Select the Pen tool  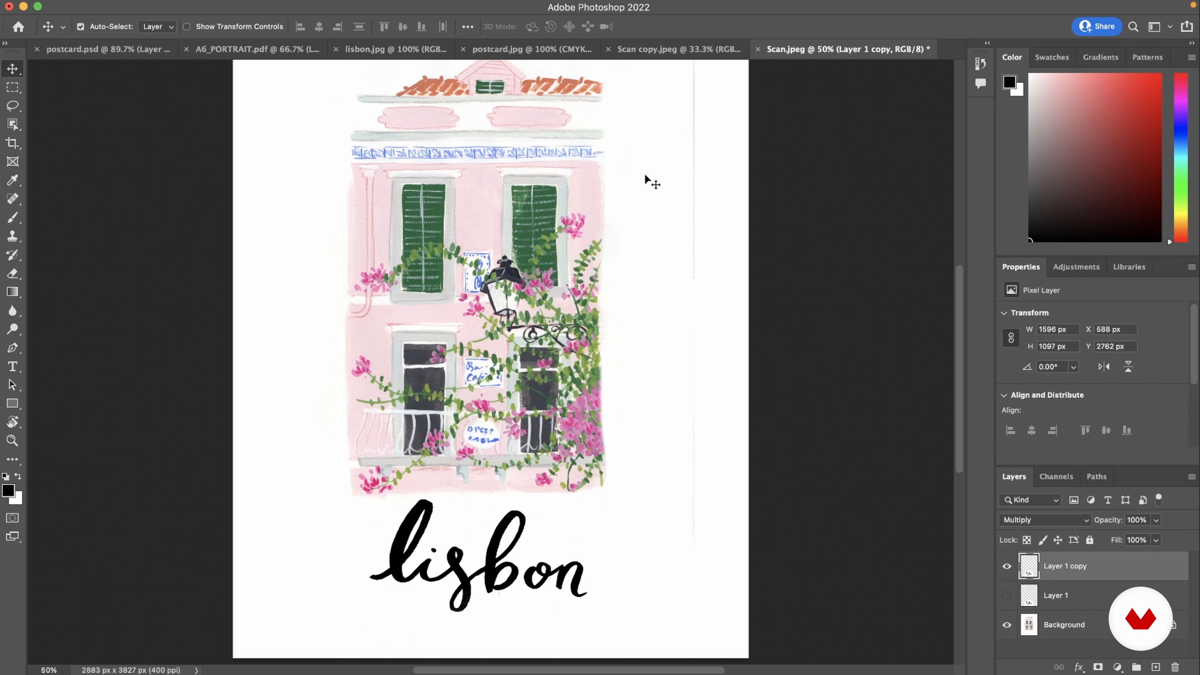point(12,348)
